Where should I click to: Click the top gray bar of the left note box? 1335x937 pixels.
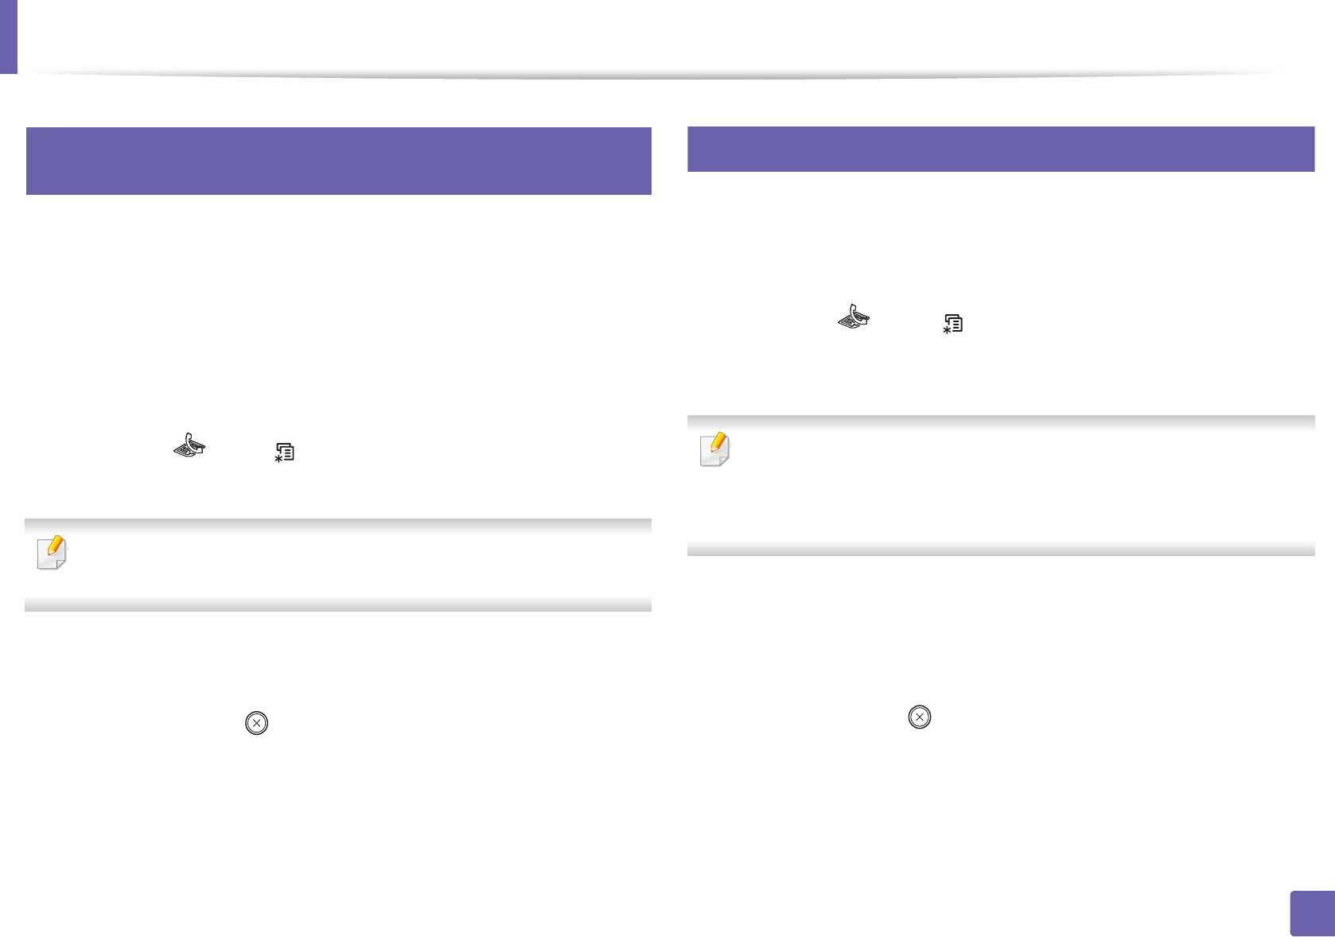click(338, 525)
